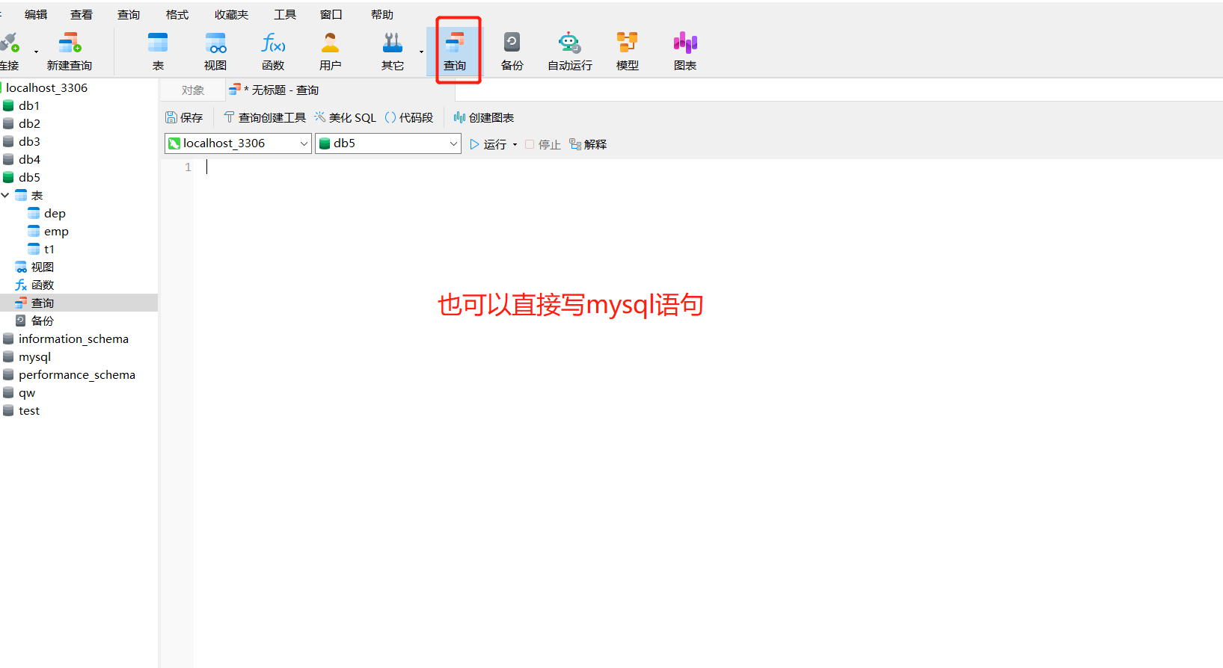This screenshot has width=1223, height=668.
Task: Create a chart with 创建图表
Action: tap(484, 117)
